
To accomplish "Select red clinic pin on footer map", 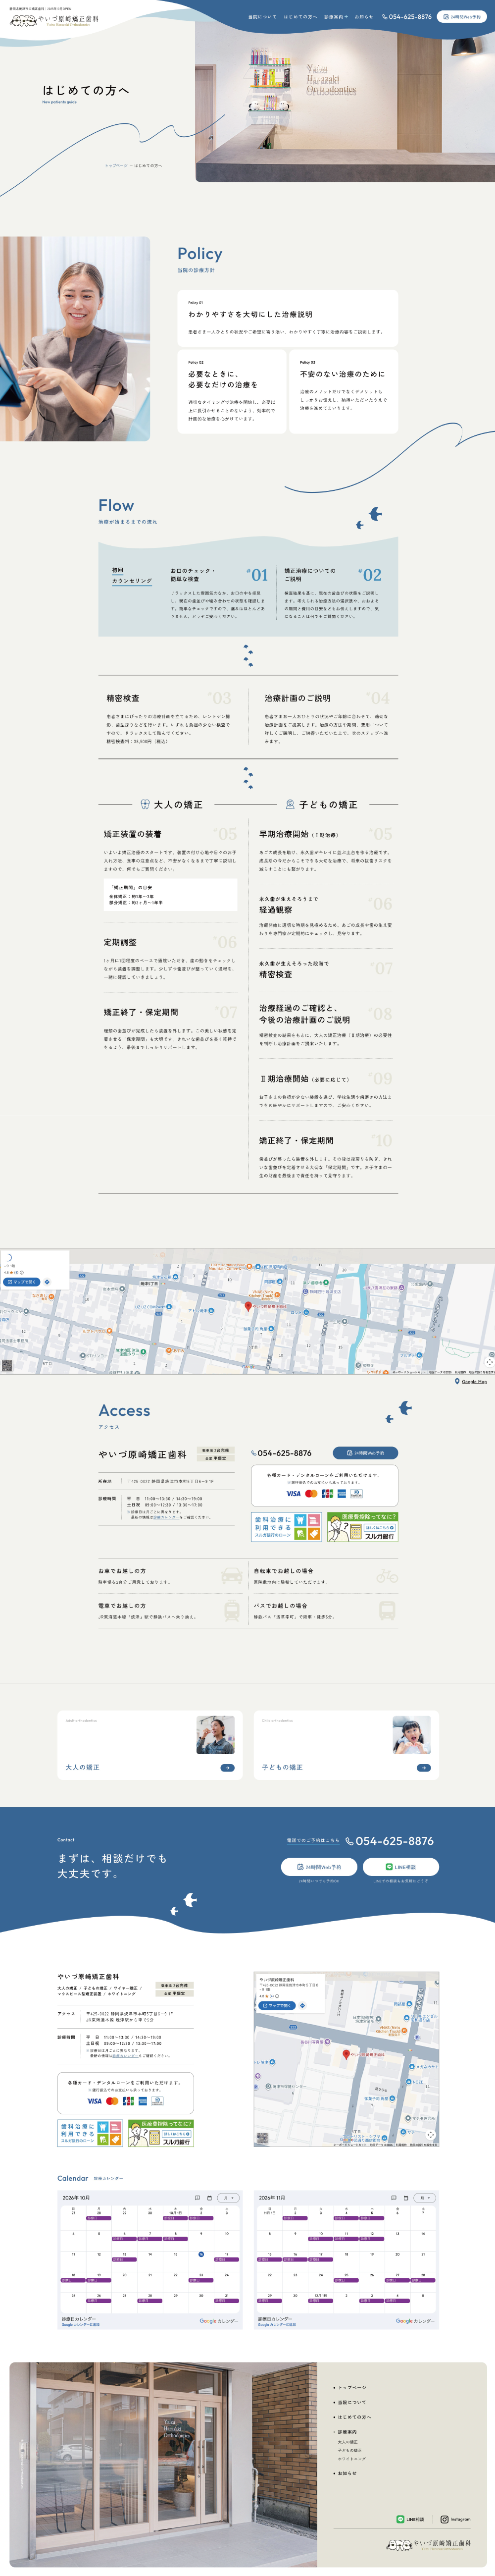I will (x=346, y=2054).
